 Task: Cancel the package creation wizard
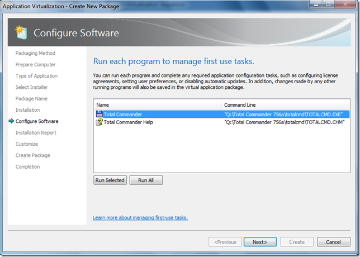[334, 242]
